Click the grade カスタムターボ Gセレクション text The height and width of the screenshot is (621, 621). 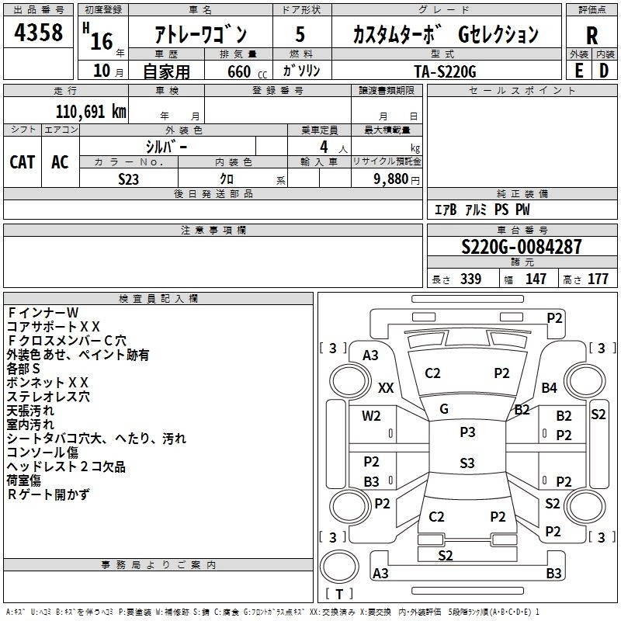coord(446,34)
